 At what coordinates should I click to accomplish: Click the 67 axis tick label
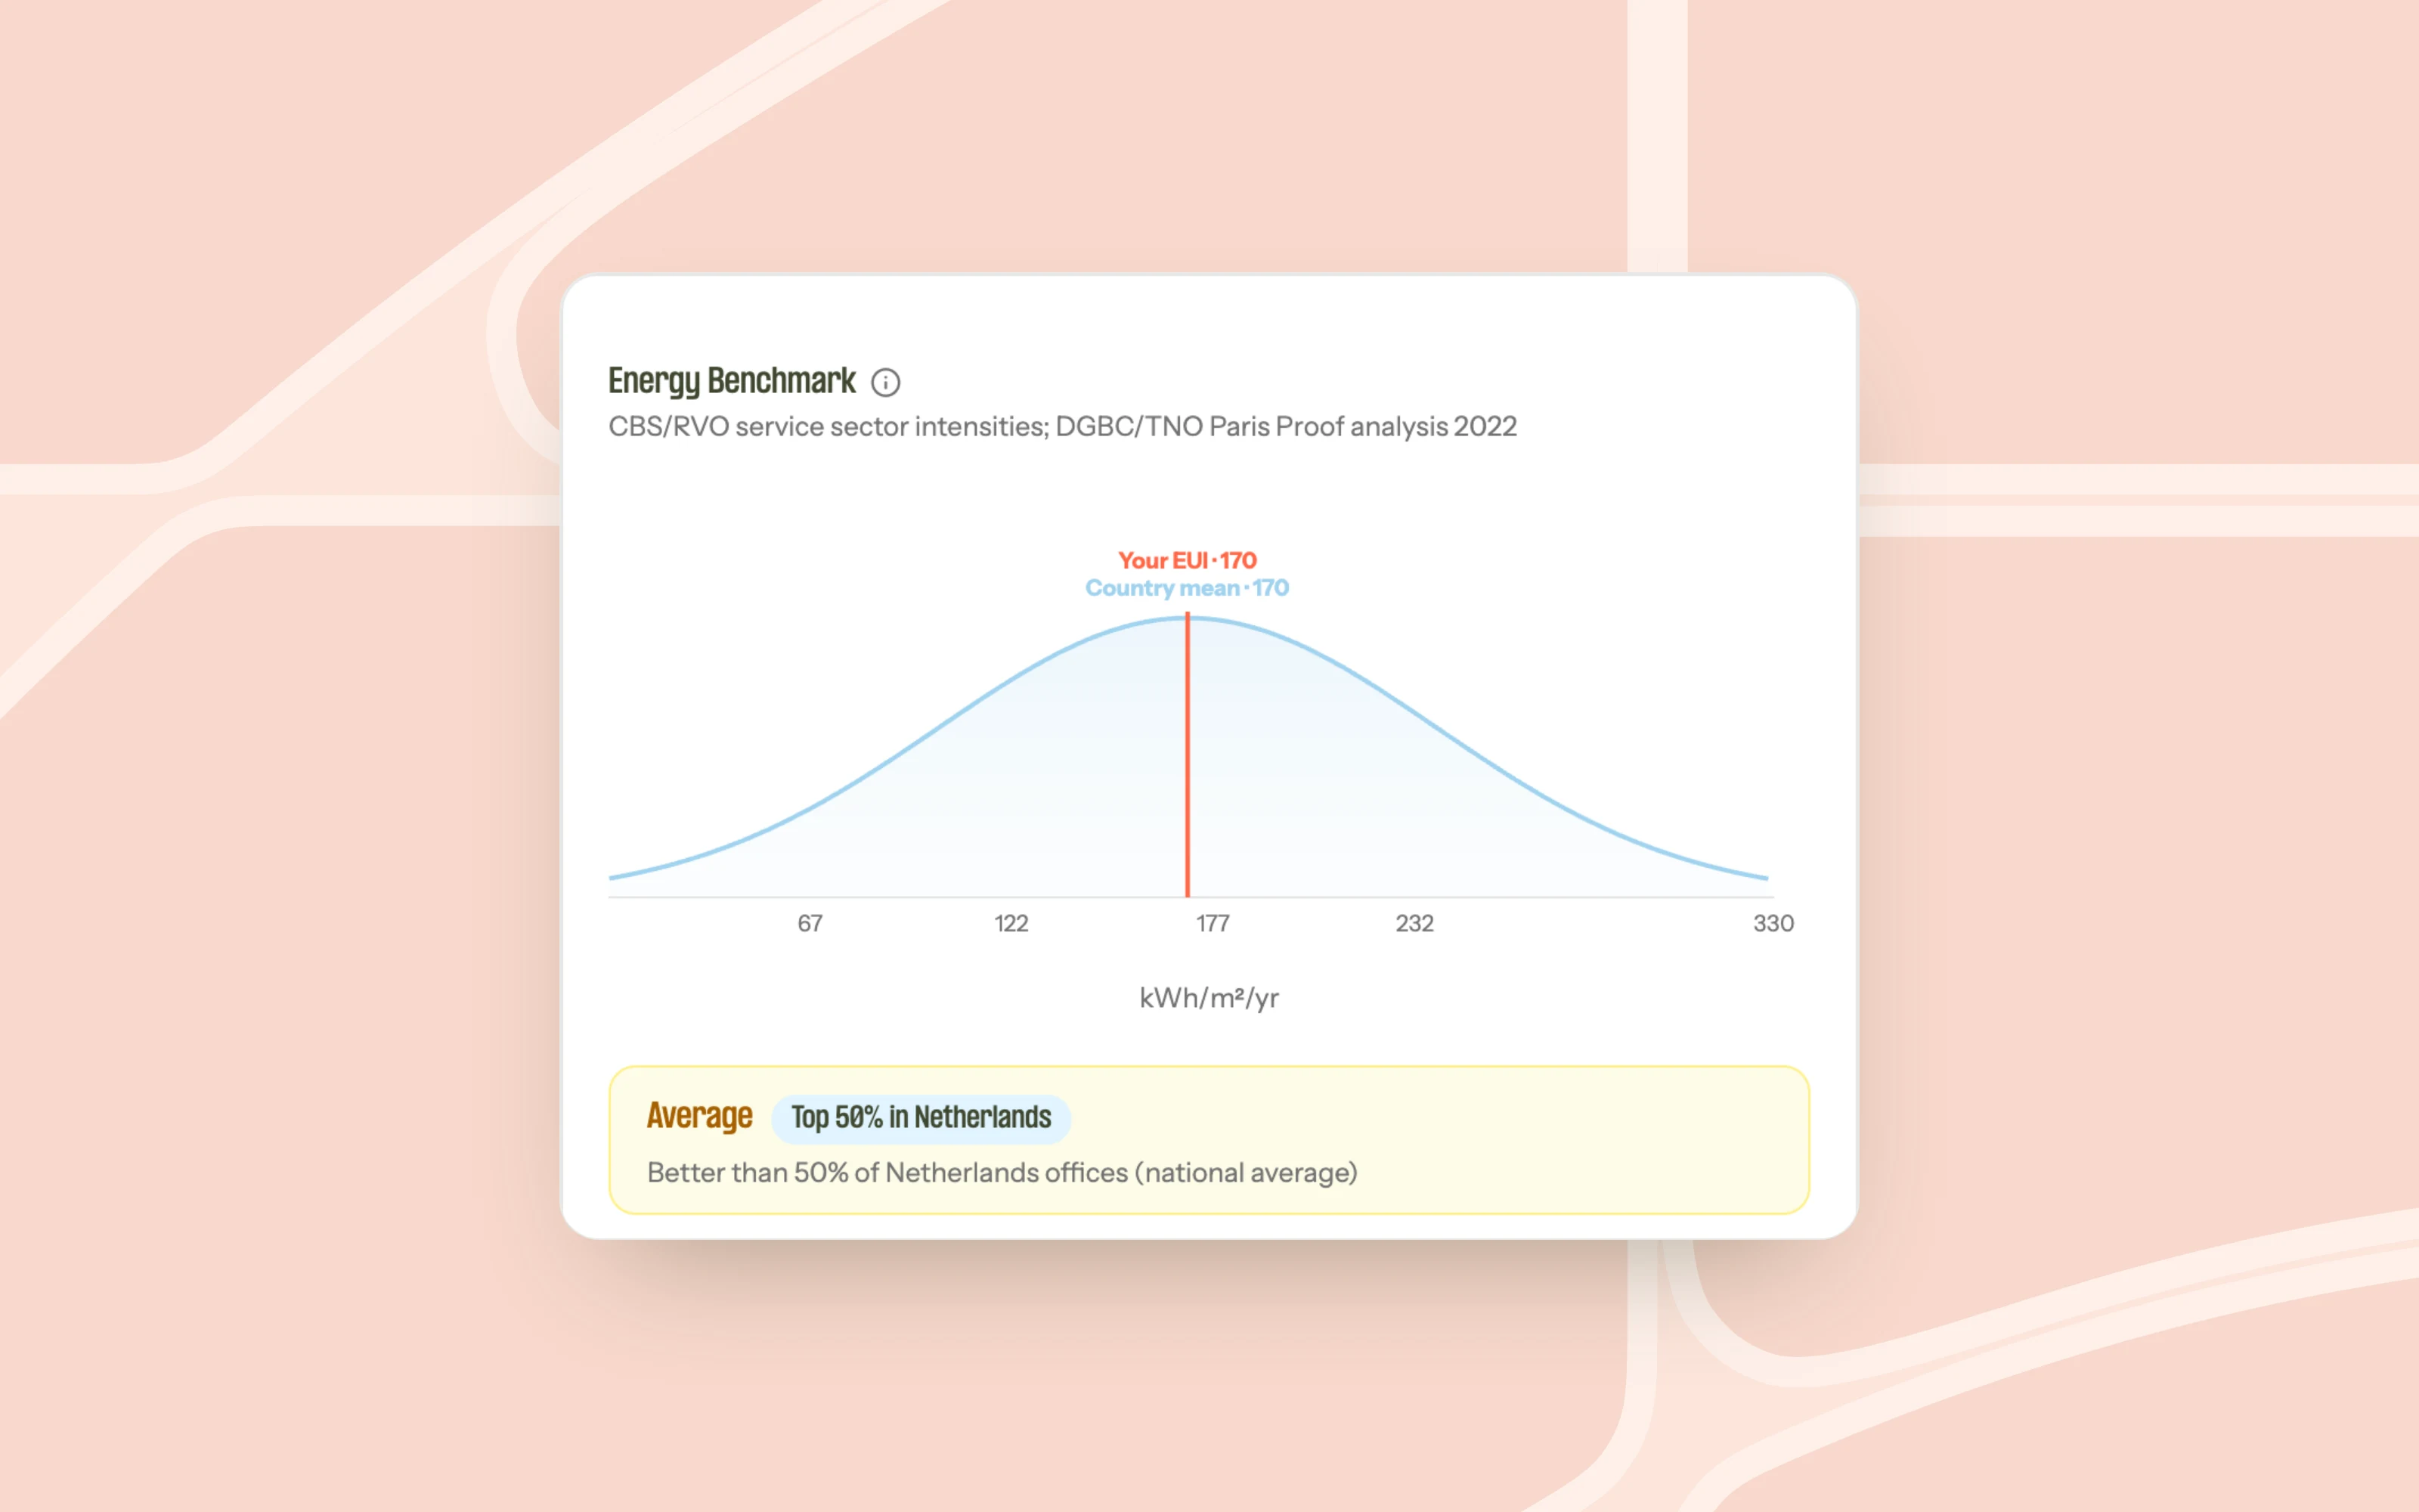(x=810, y=923)
